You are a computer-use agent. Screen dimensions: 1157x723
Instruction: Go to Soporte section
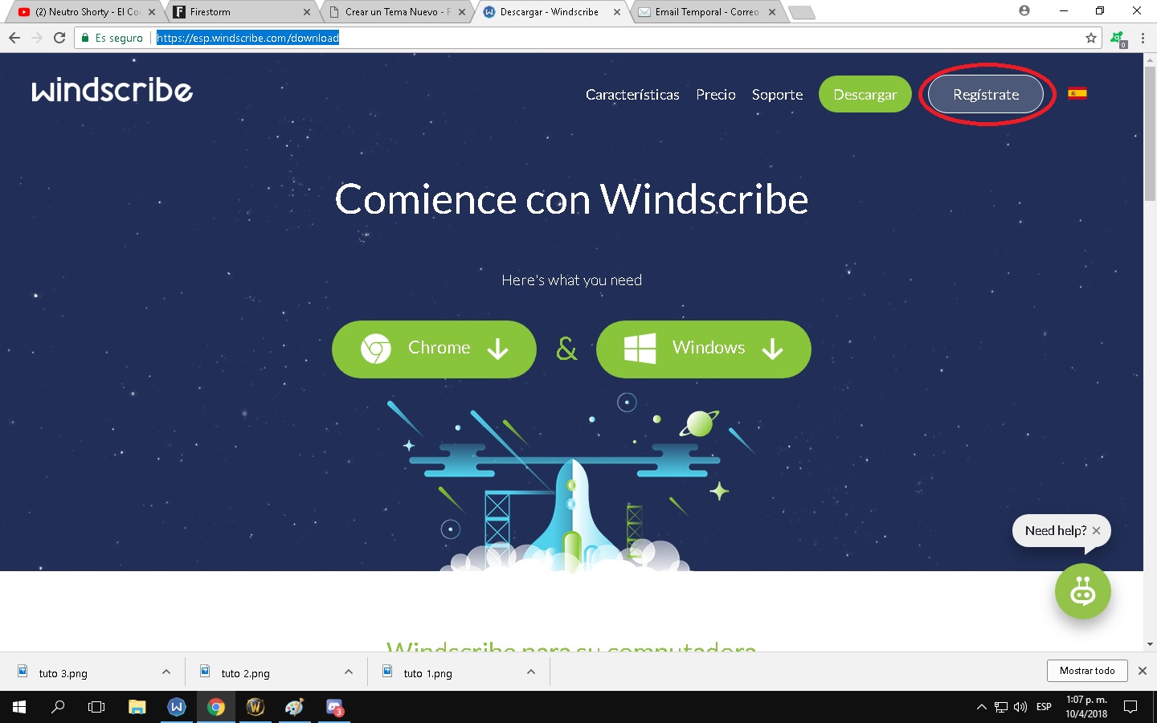click(x=777, y=94)
